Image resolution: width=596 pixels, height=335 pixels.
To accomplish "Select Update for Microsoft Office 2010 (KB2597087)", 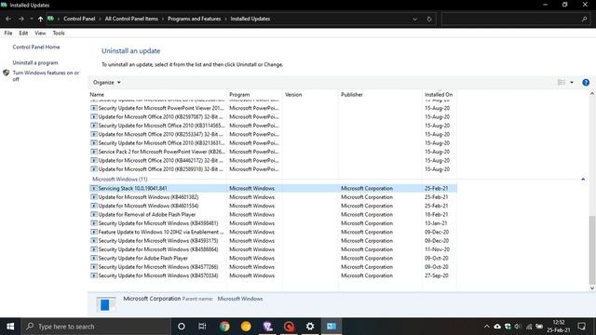I will [x=273, y=117].
